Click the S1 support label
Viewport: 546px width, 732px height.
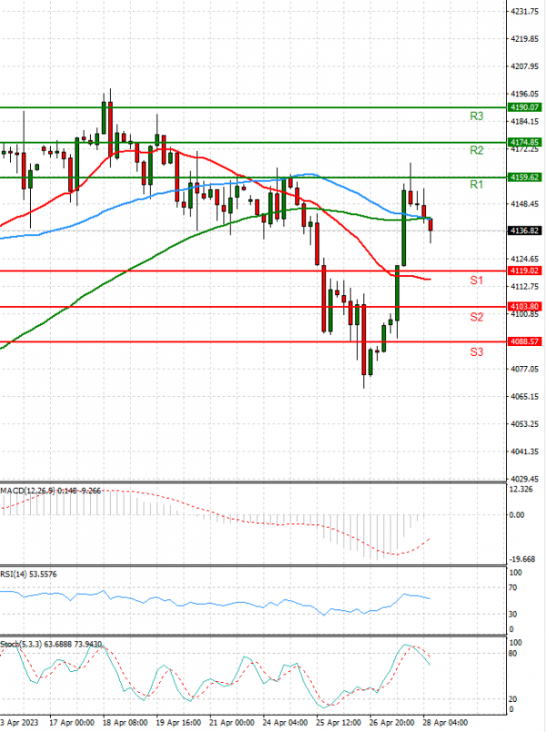(476, 280)
